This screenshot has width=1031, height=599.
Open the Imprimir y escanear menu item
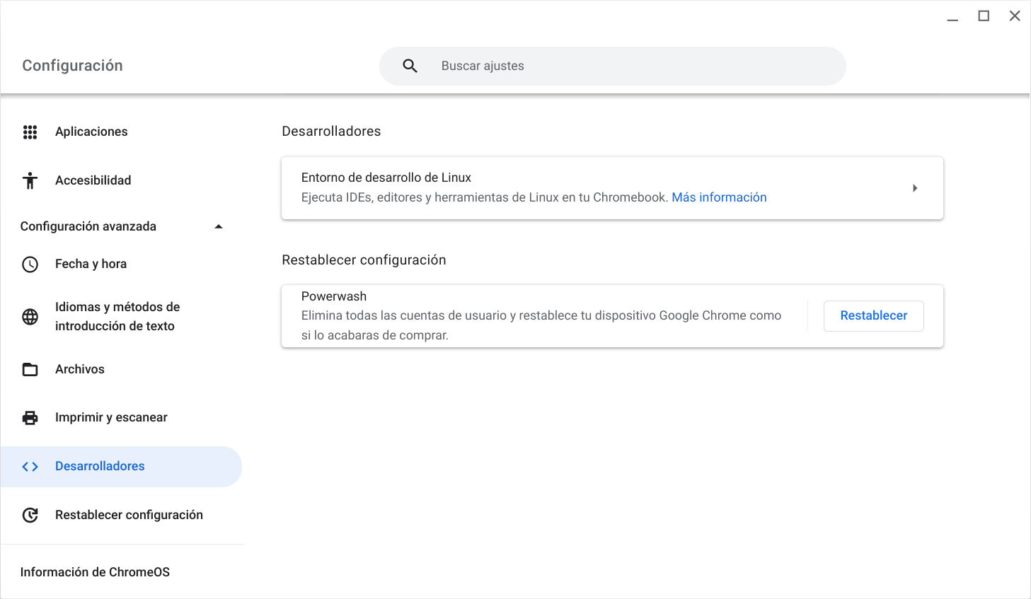coord(111,417)
